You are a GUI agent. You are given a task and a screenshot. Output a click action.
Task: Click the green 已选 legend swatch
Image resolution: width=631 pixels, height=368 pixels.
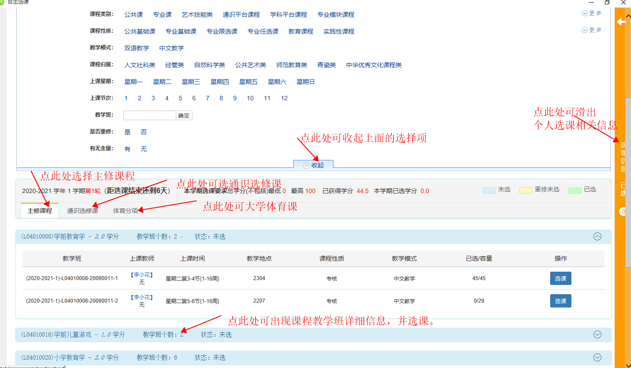coord(575,190)
